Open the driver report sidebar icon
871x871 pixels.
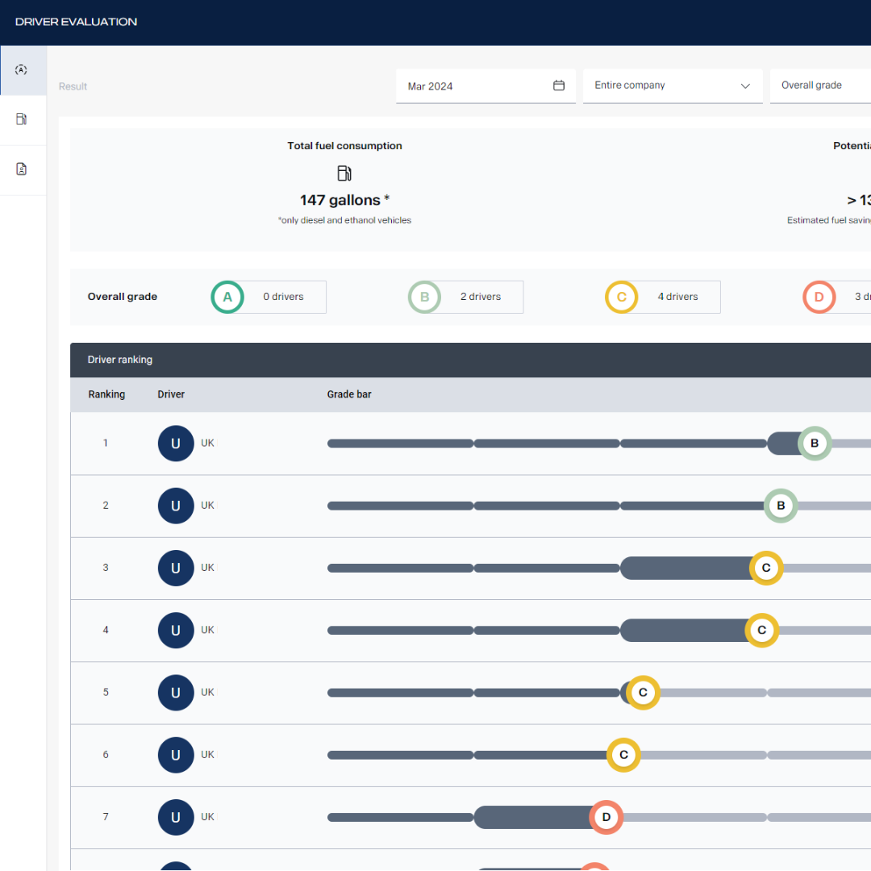coord(23,169)
